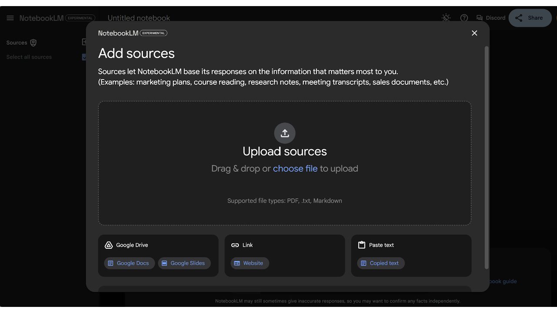This screenshot has width=557, height=313.
Task: Click the Untitled notebook title
Action: (139, 18)
